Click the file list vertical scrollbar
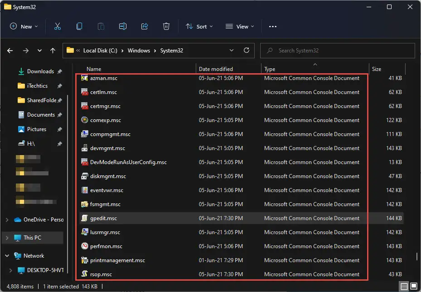 coord(417,256)
